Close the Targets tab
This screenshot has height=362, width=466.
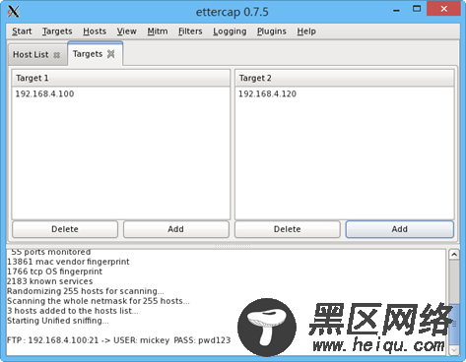tap(111, 54)
